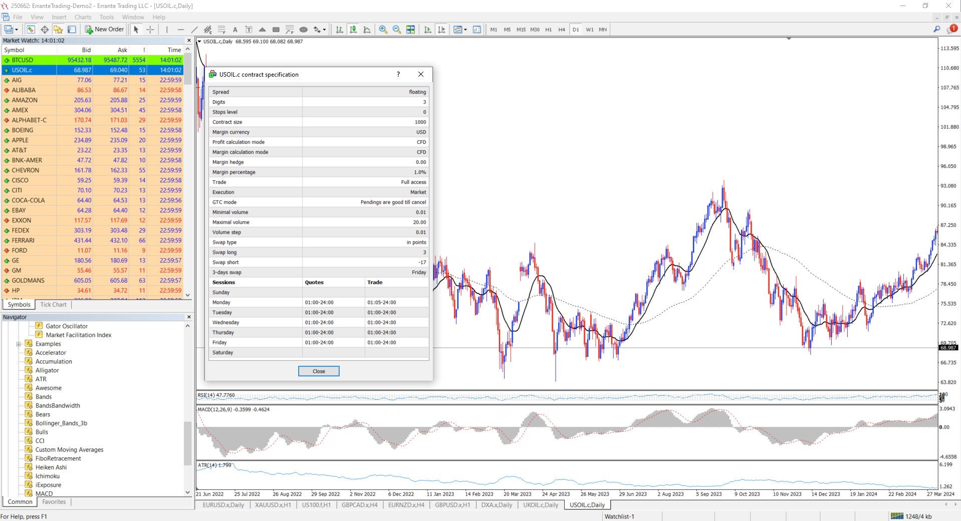Toggle the candlestick chart mode

pos(353,30)
